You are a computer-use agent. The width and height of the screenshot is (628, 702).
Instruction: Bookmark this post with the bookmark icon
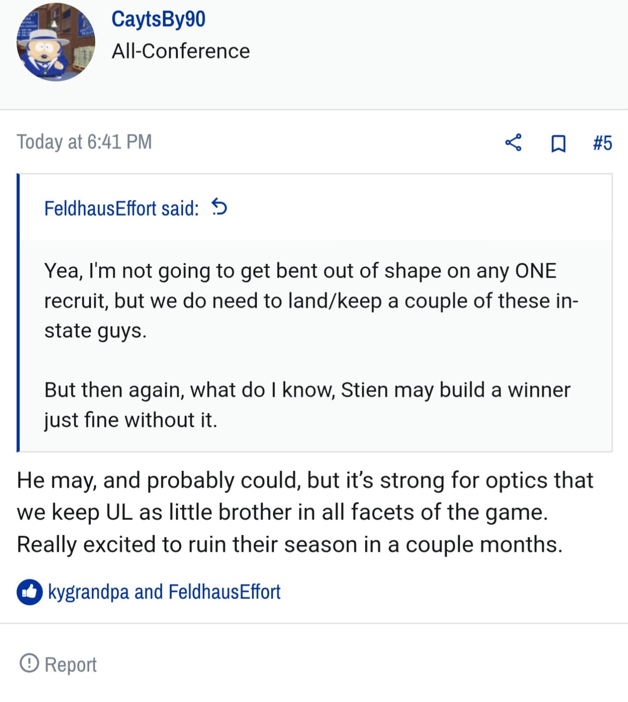point(558,143)
